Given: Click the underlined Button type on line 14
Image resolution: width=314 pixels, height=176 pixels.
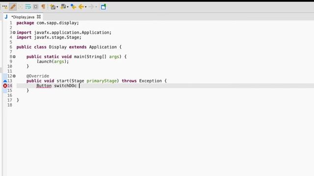Looking at the screenshot, I should pyautogui.click(x=44, y=86).
